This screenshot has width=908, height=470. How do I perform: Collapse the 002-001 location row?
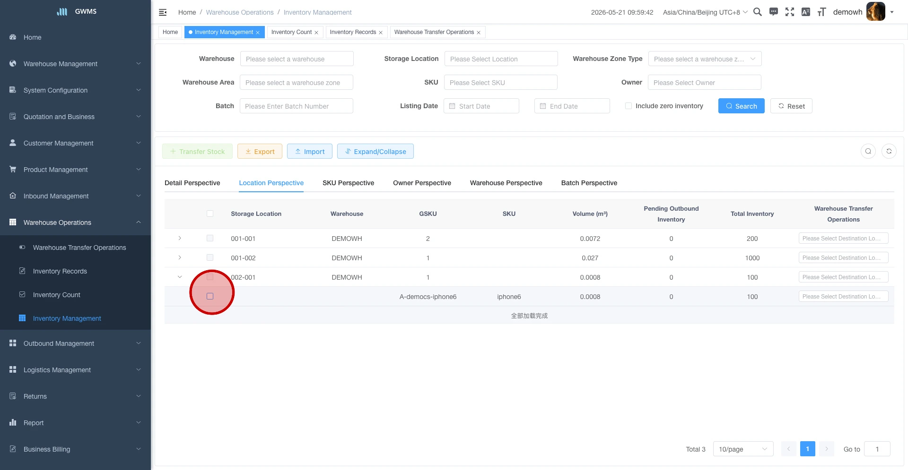click(x=180, y=277)
